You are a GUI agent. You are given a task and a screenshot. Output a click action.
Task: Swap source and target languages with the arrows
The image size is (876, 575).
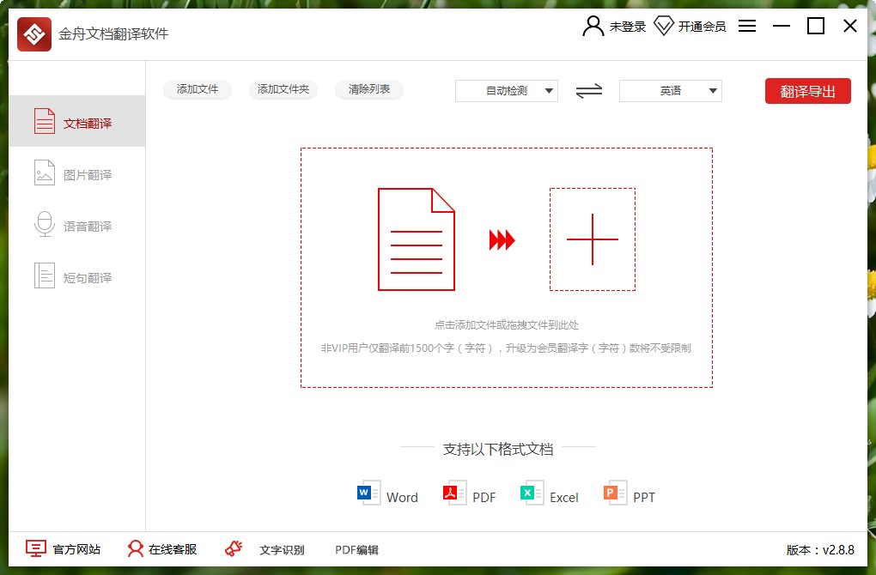pos(588,91)
